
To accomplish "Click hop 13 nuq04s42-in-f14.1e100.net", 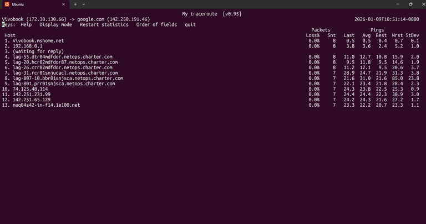I will [x=46, y=105].
